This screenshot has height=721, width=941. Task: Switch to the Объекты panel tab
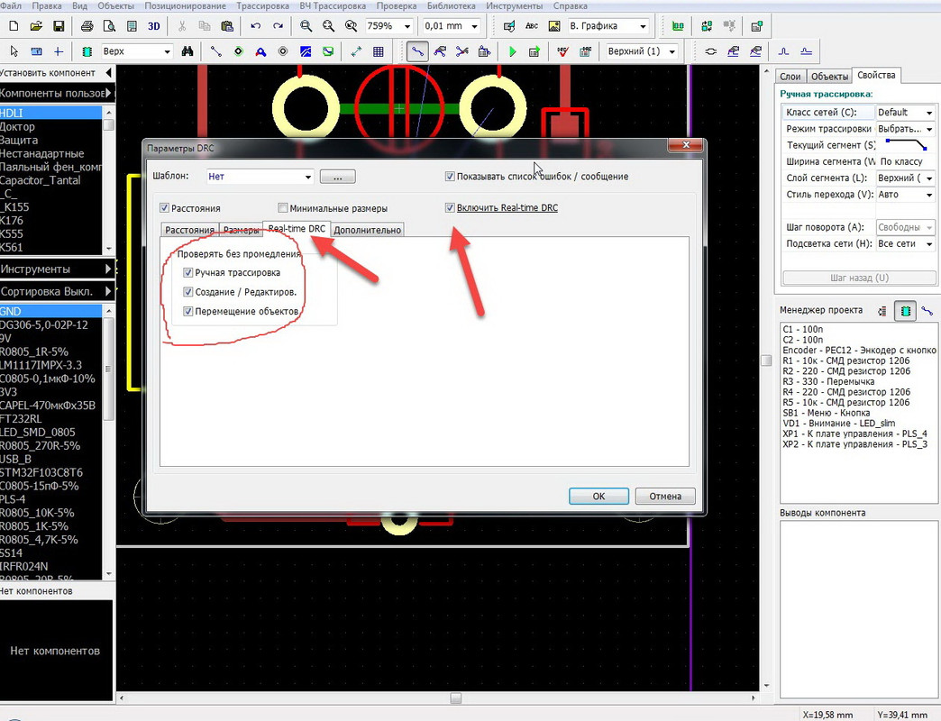tap(829, 77)
